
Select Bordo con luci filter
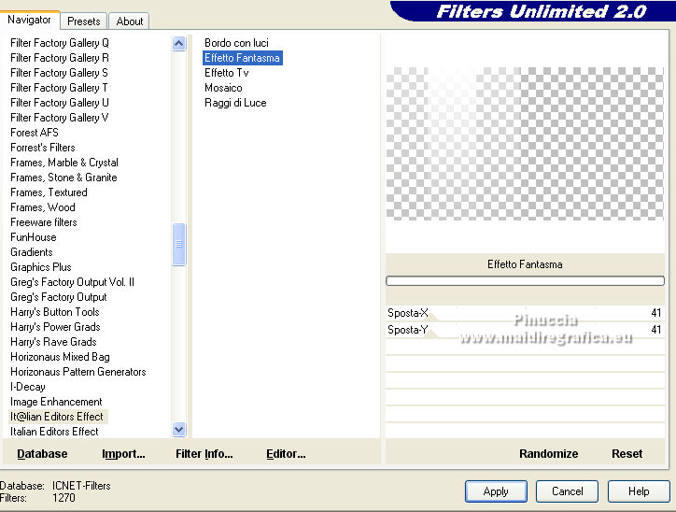[x=236, y=43]
